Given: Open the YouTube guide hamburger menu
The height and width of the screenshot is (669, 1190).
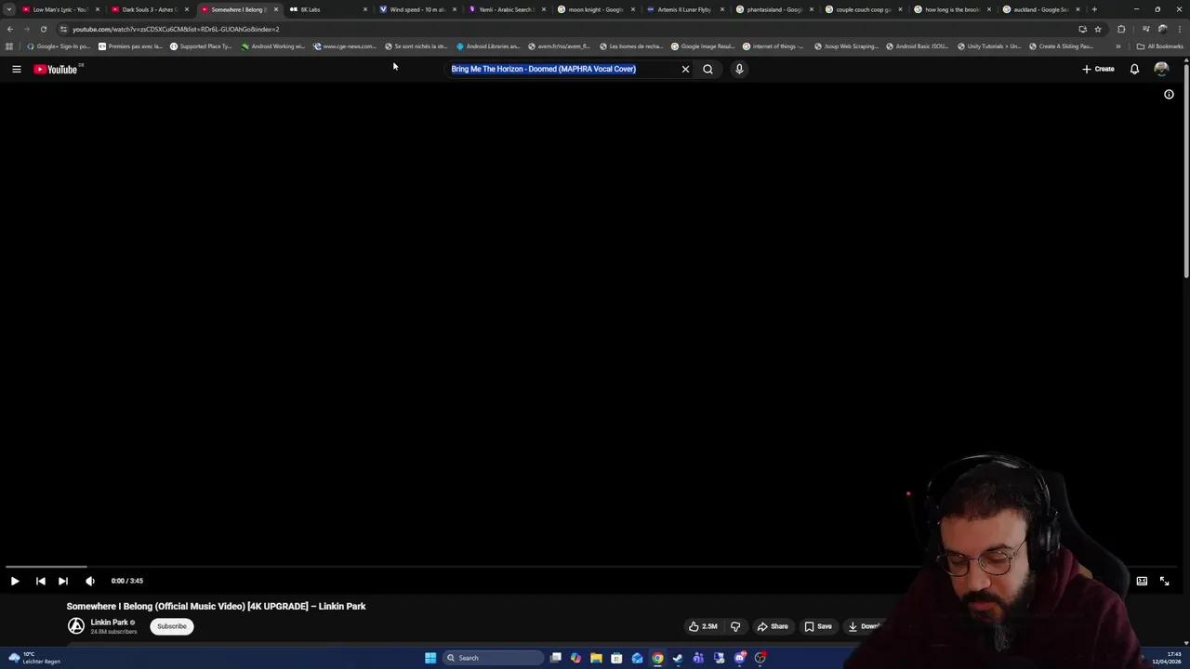Looking at the screenshot, I should point(16,69).
